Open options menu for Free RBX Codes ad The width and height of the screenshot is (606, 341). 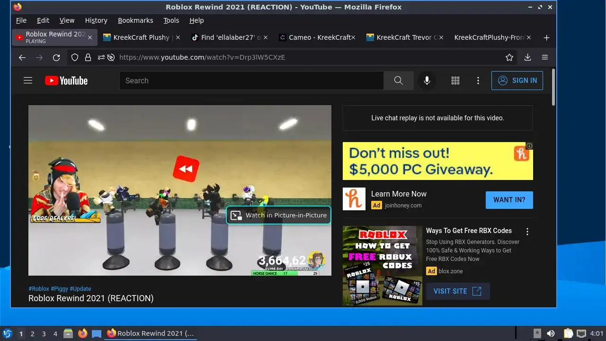(x=527, y=232)
